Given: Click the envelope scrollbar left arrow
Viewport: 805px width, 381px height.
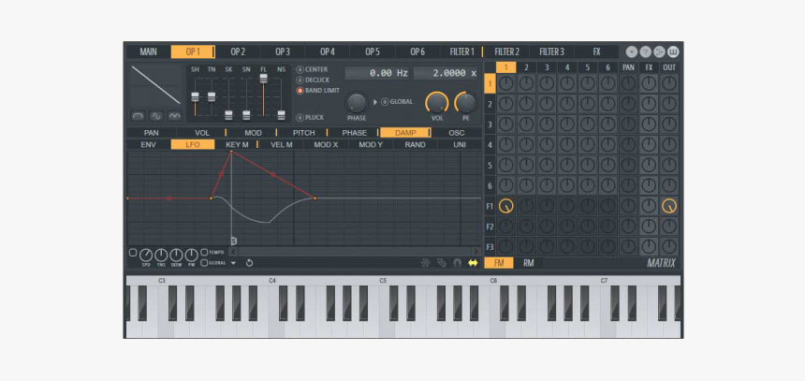Looking at the screenshot, I should pos(234,252).
